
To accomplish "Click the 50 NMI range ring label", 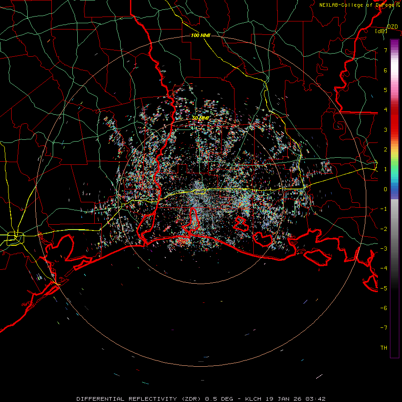I will [x=200, y=118].
